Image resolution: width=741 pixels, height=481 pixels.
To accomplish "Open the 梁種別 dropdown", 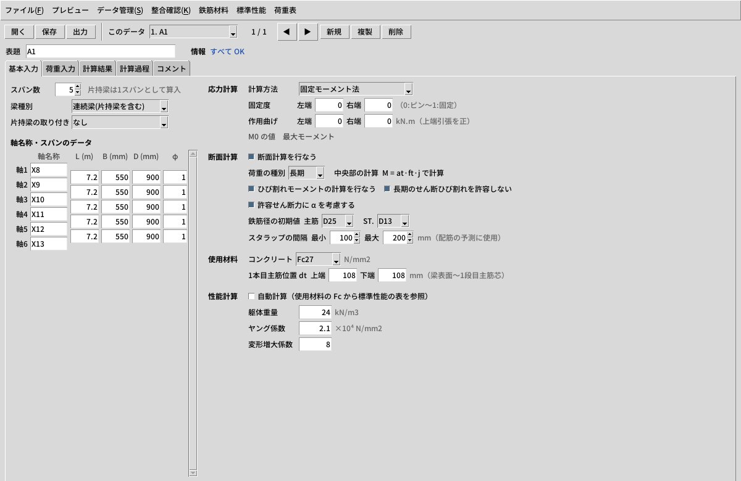I will click(120, 106).
